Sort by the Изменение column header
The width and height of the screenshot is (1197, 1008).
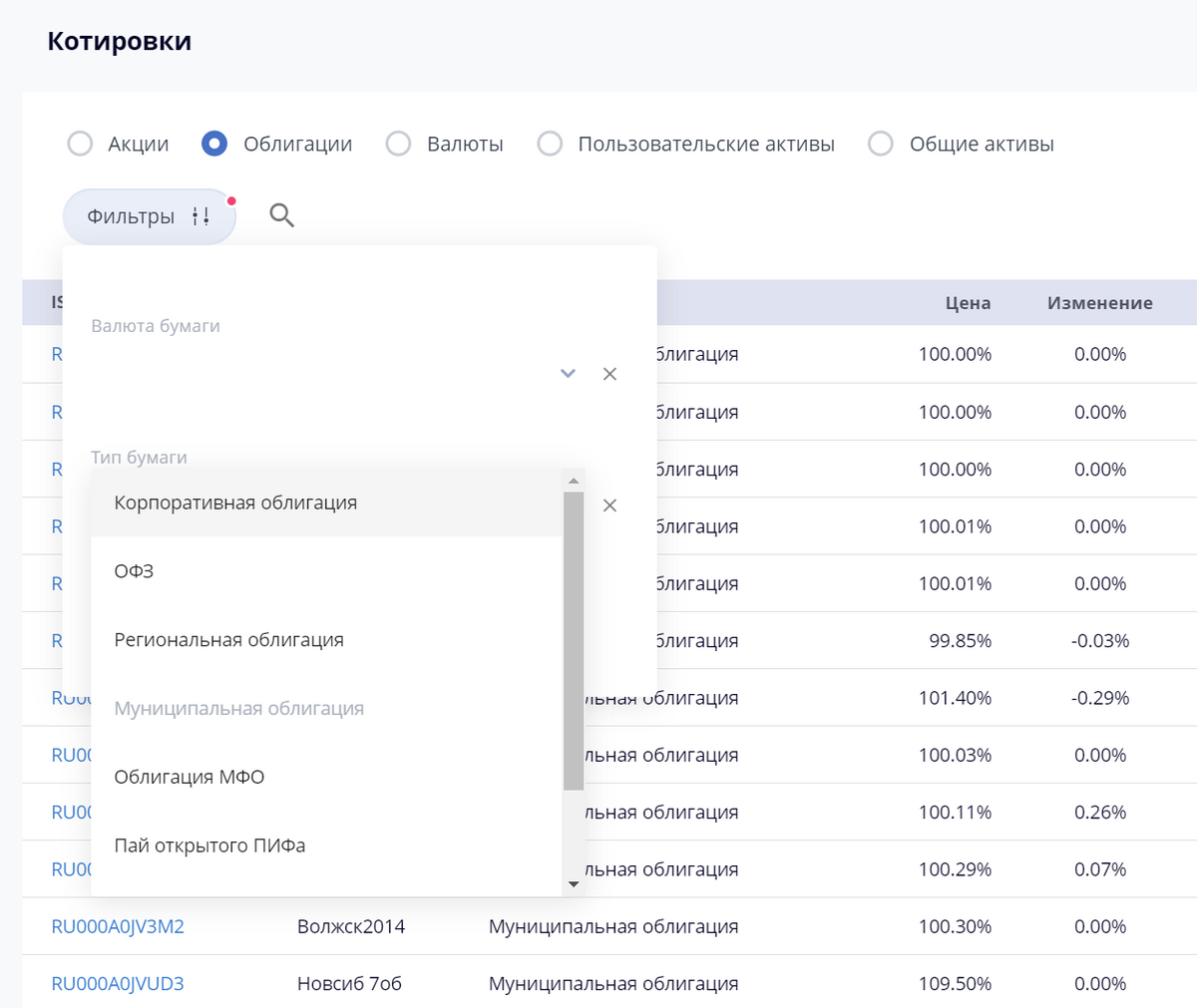tap(1099, 303)
